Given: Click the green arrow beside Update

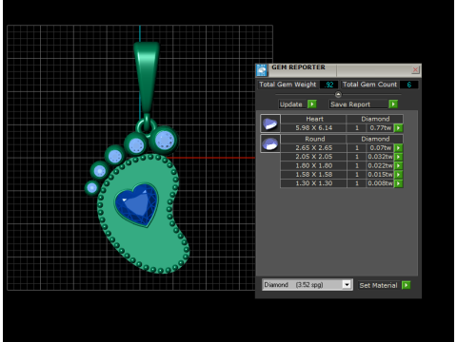Looking at the screenshot, I should tap(312, 104).
